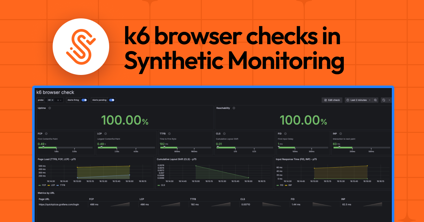Open the auto-refresh interval dropdown
The image size is (424, 222).
[389, 100]
